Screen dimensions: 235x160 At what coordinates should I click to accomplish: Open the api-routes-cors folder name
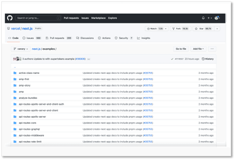click(x=27, y=123)
